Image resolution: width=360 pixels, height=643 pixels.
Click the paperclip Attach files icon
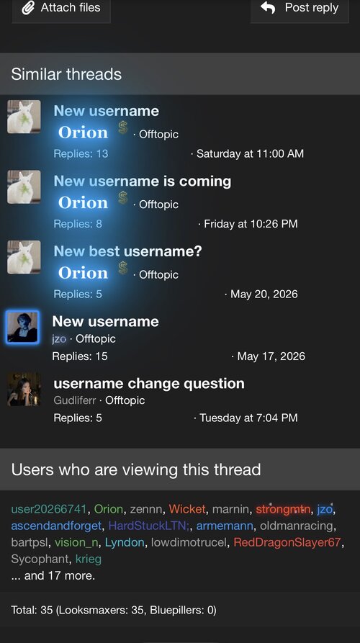(28, 7)
